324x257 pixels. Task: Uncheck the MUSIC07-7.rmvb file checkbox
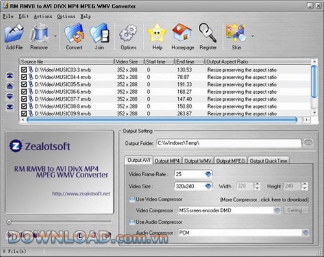(x=24, y=99)
